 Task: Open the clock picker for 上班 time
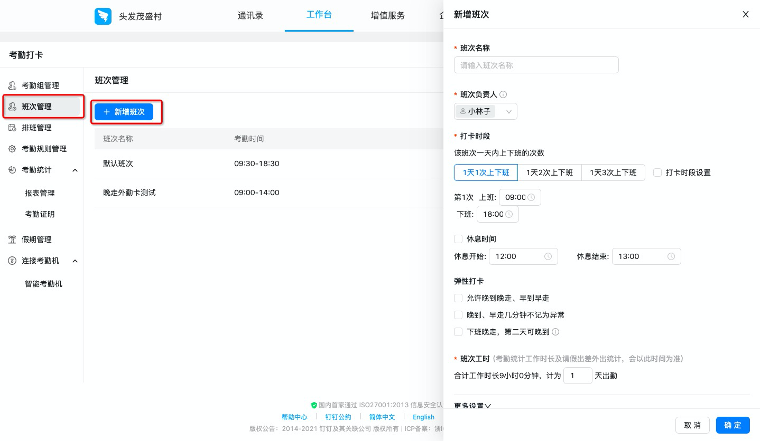point(532,197)
